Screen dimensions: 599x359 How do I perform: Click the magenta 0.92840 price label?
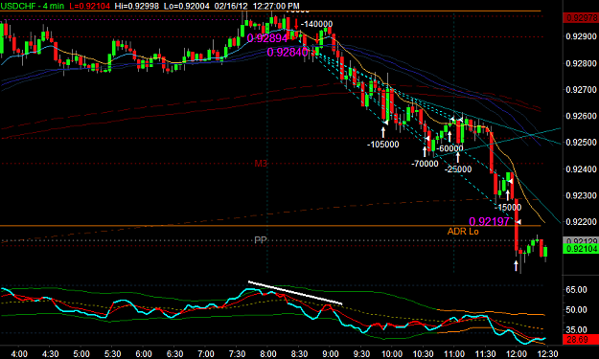coord(288,53)
